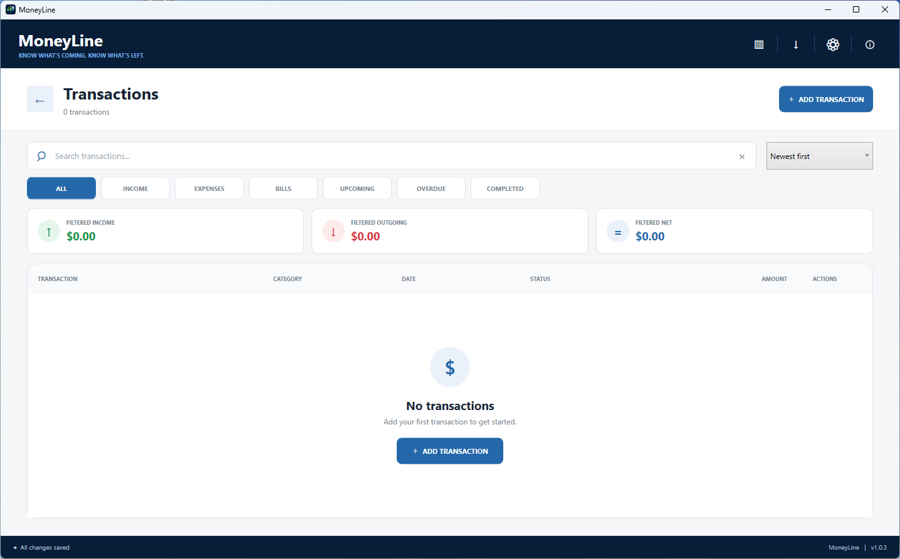This screenshot has height=559, width=900.
Task: Click the ACTIONS column header
Action: (x=825, y=279)
